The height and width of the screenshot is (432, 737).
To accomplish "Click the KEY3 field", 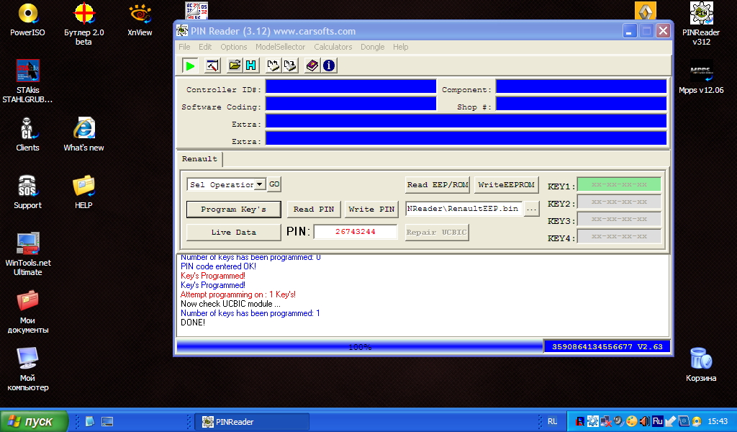I will pyautogui.click(x=619, y=219).
